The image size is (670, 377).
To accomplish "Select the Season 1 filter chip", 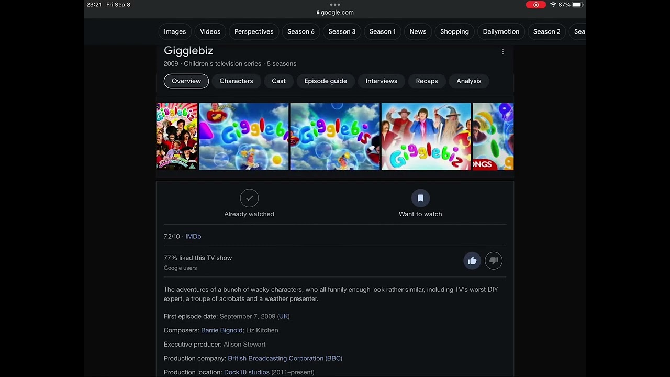I will coord(383,31).
